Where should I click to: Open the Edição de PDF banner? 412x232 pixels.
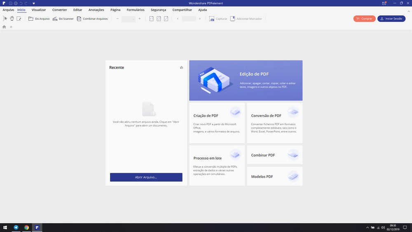[246, 80]
